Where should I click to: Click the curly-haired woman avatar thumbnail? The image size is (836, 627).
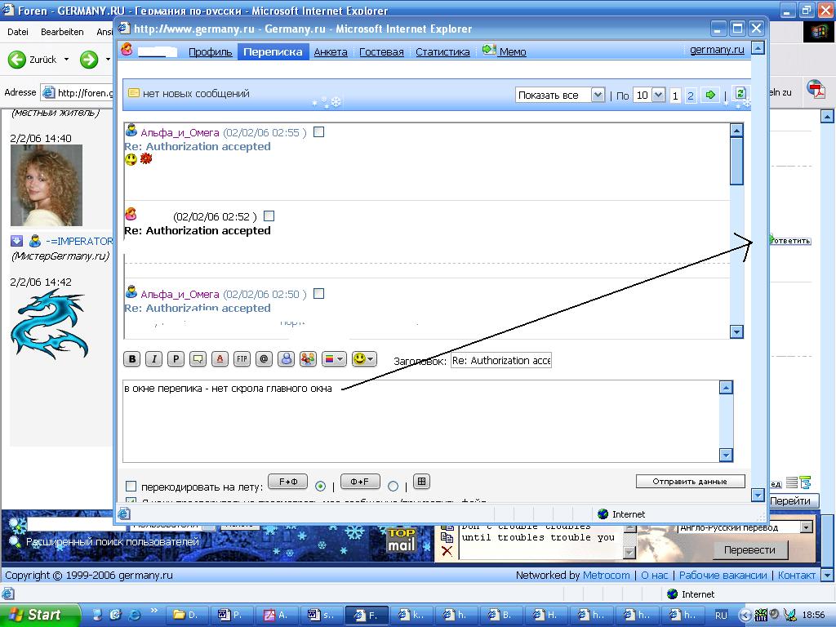[x=47, y=185]
